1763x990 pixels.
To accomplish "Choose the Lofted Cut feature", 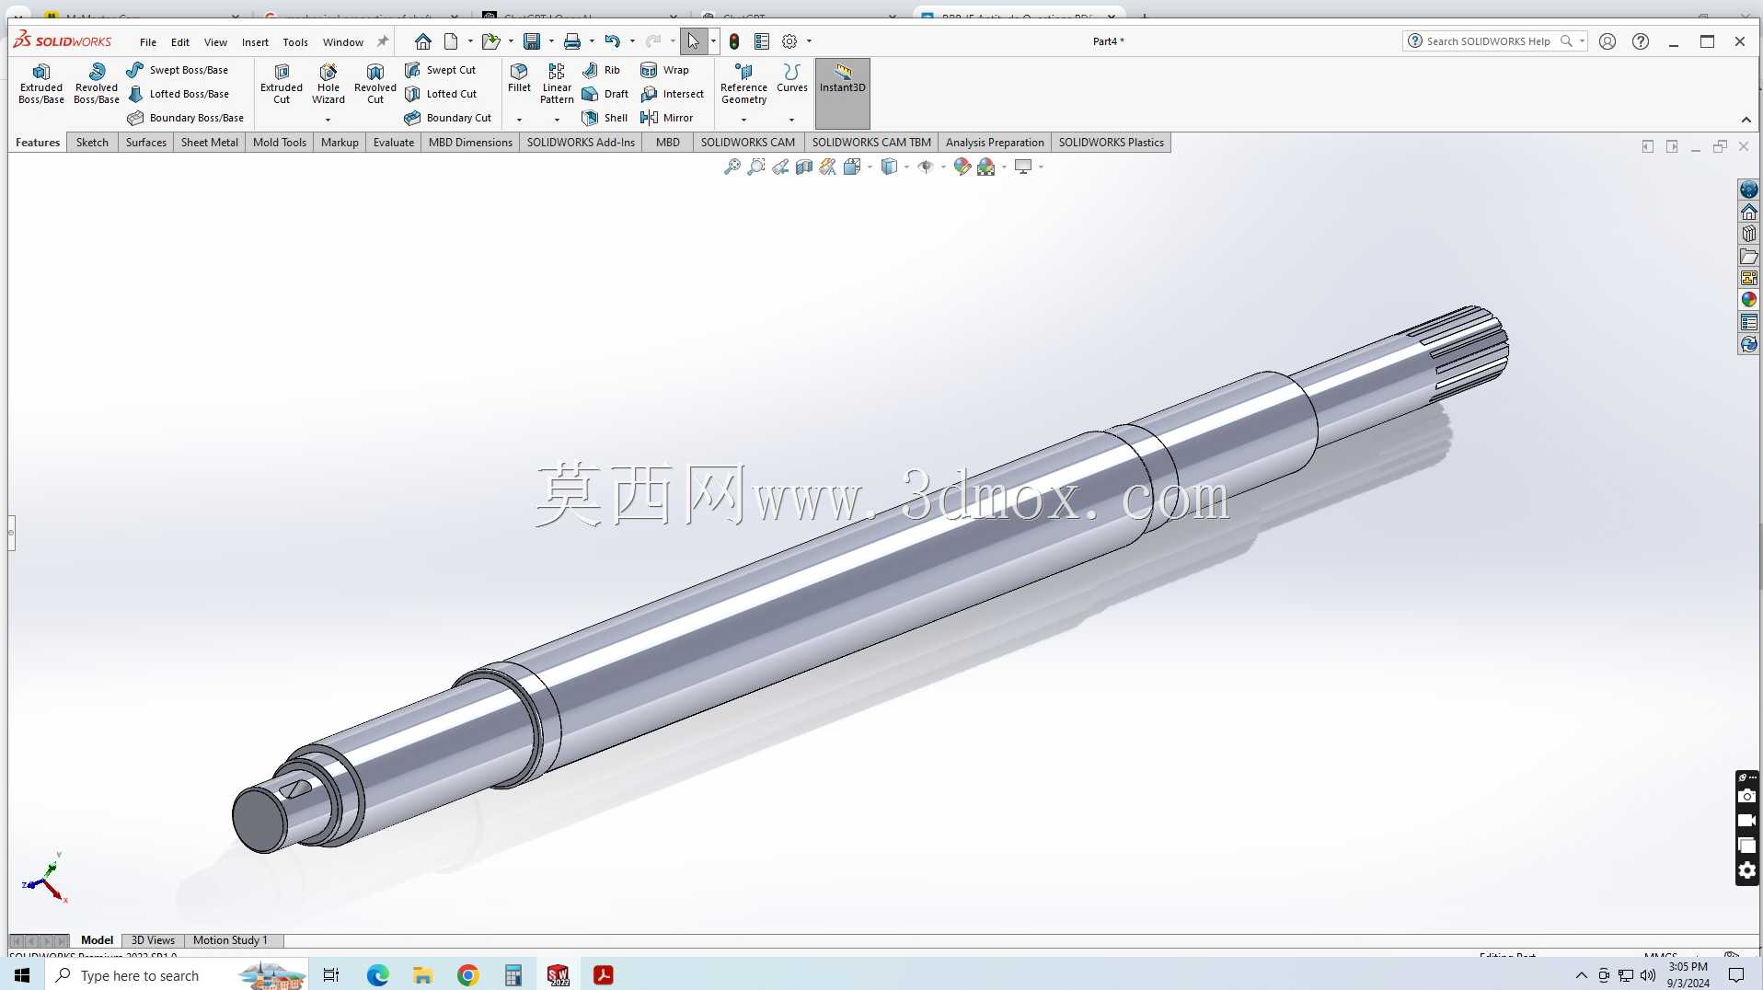I will pos(441,94).
